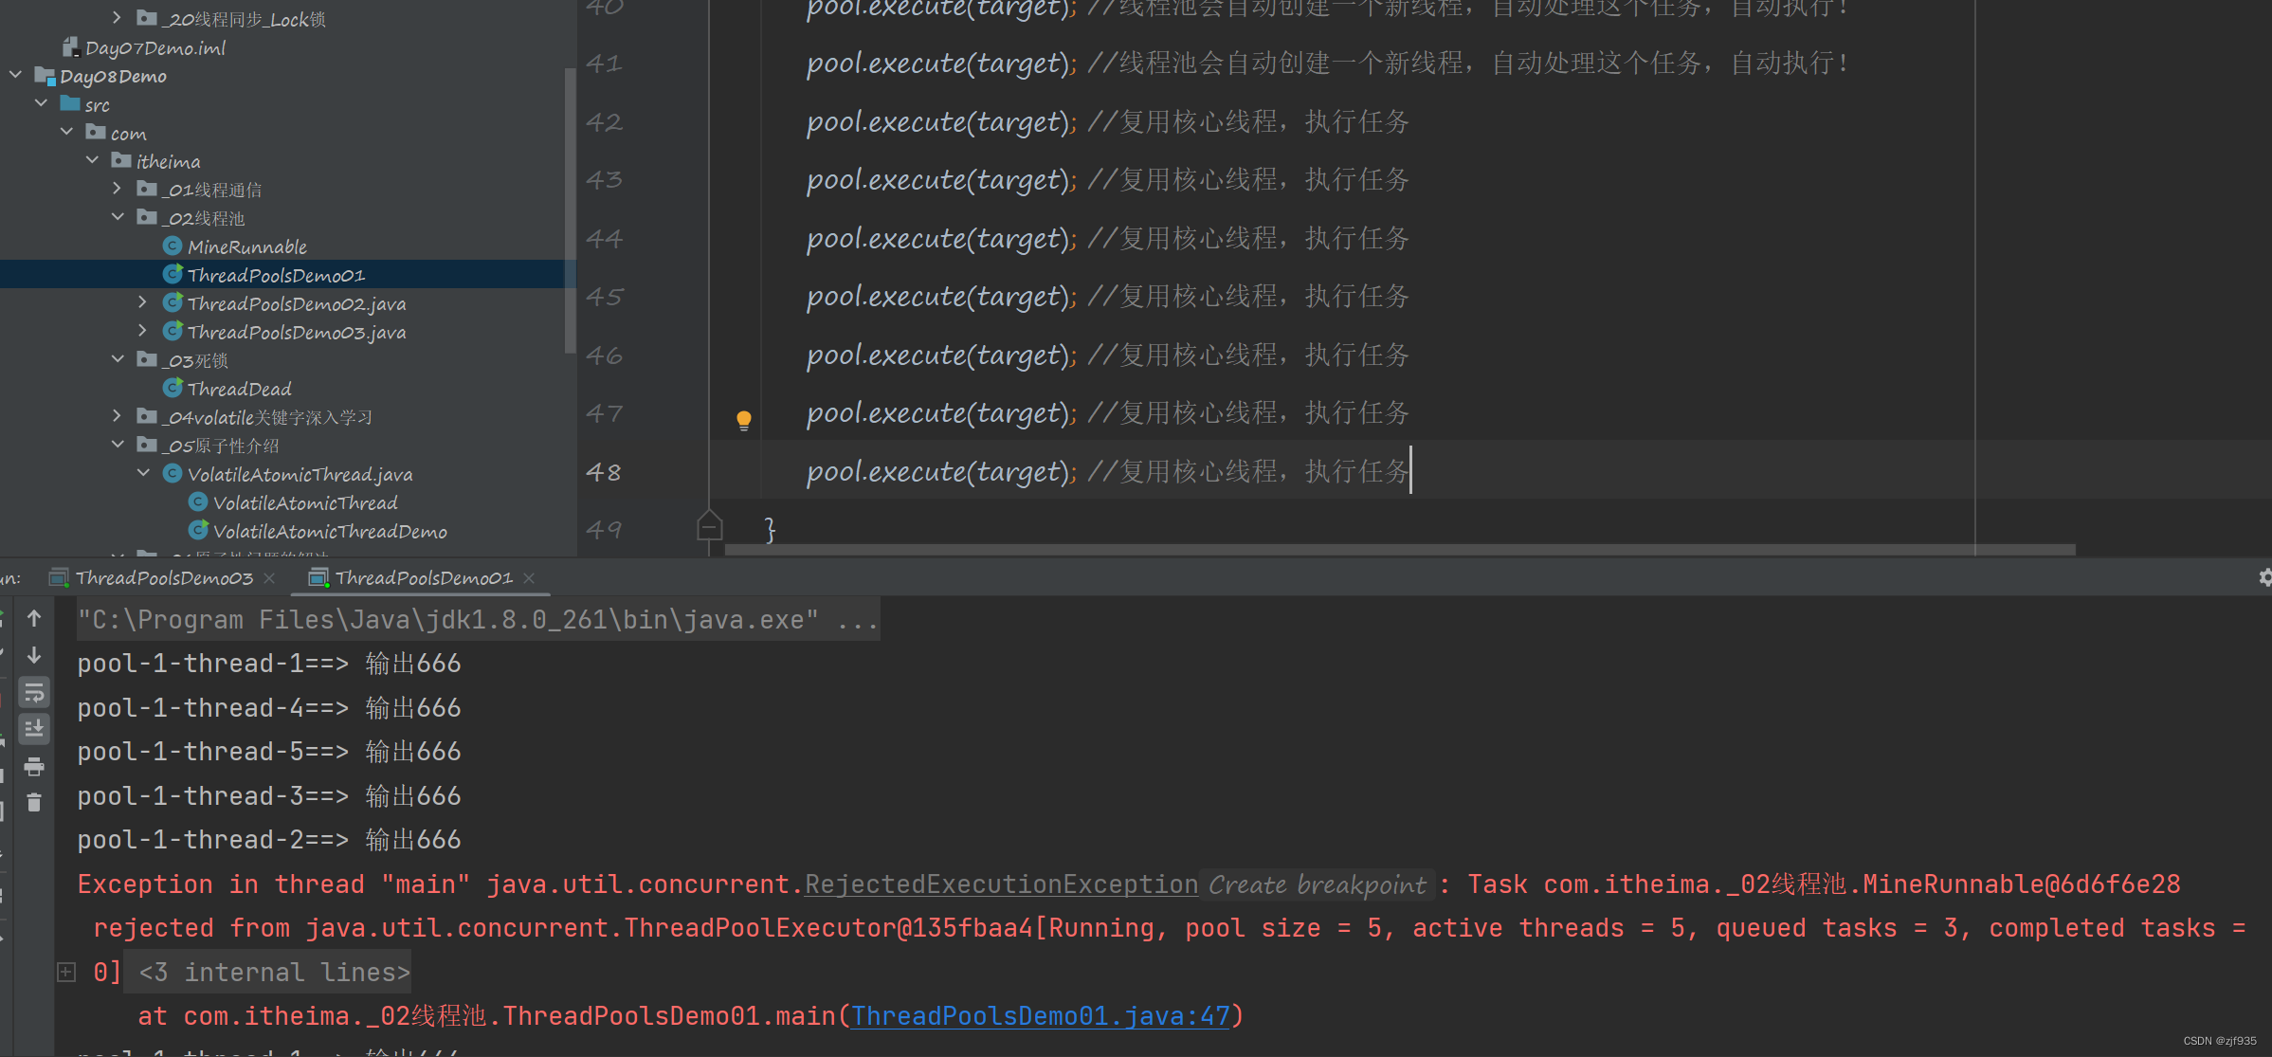
Task: Open ThreadPoolsDemo03.java in project tree
Action: [297, 332]
